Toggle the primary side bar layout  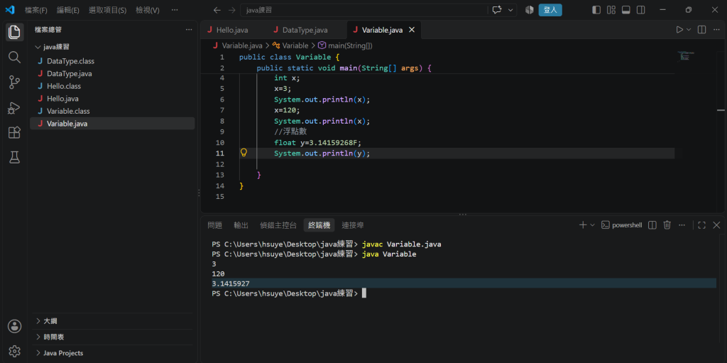(x=596, y=10)
